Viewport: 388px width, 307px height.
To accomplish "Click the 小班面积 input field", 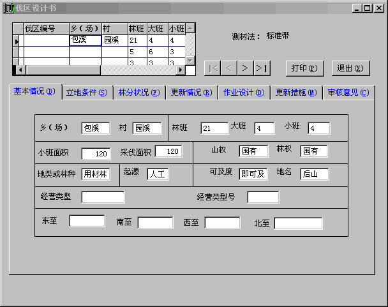I will tap(96, 154).
